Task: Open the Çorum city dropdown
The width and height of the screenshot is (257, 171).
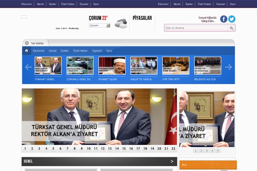Action: [99, 25]
